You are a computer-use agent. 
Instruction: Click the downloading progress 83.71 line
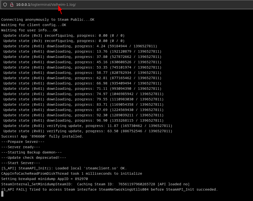(x=83, y=105)
